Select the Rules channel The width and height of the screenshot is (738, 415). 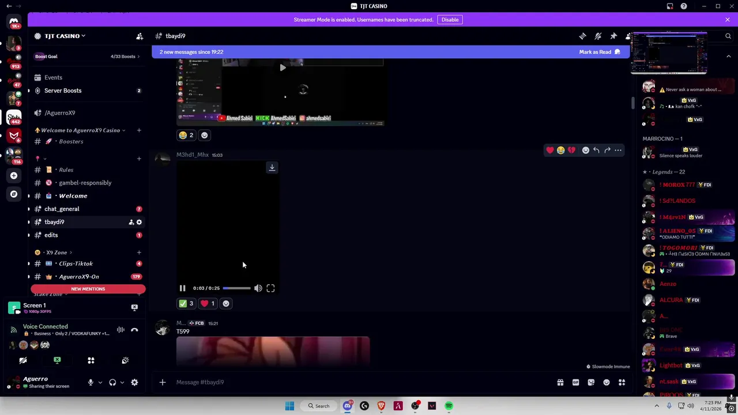point(87,169)
